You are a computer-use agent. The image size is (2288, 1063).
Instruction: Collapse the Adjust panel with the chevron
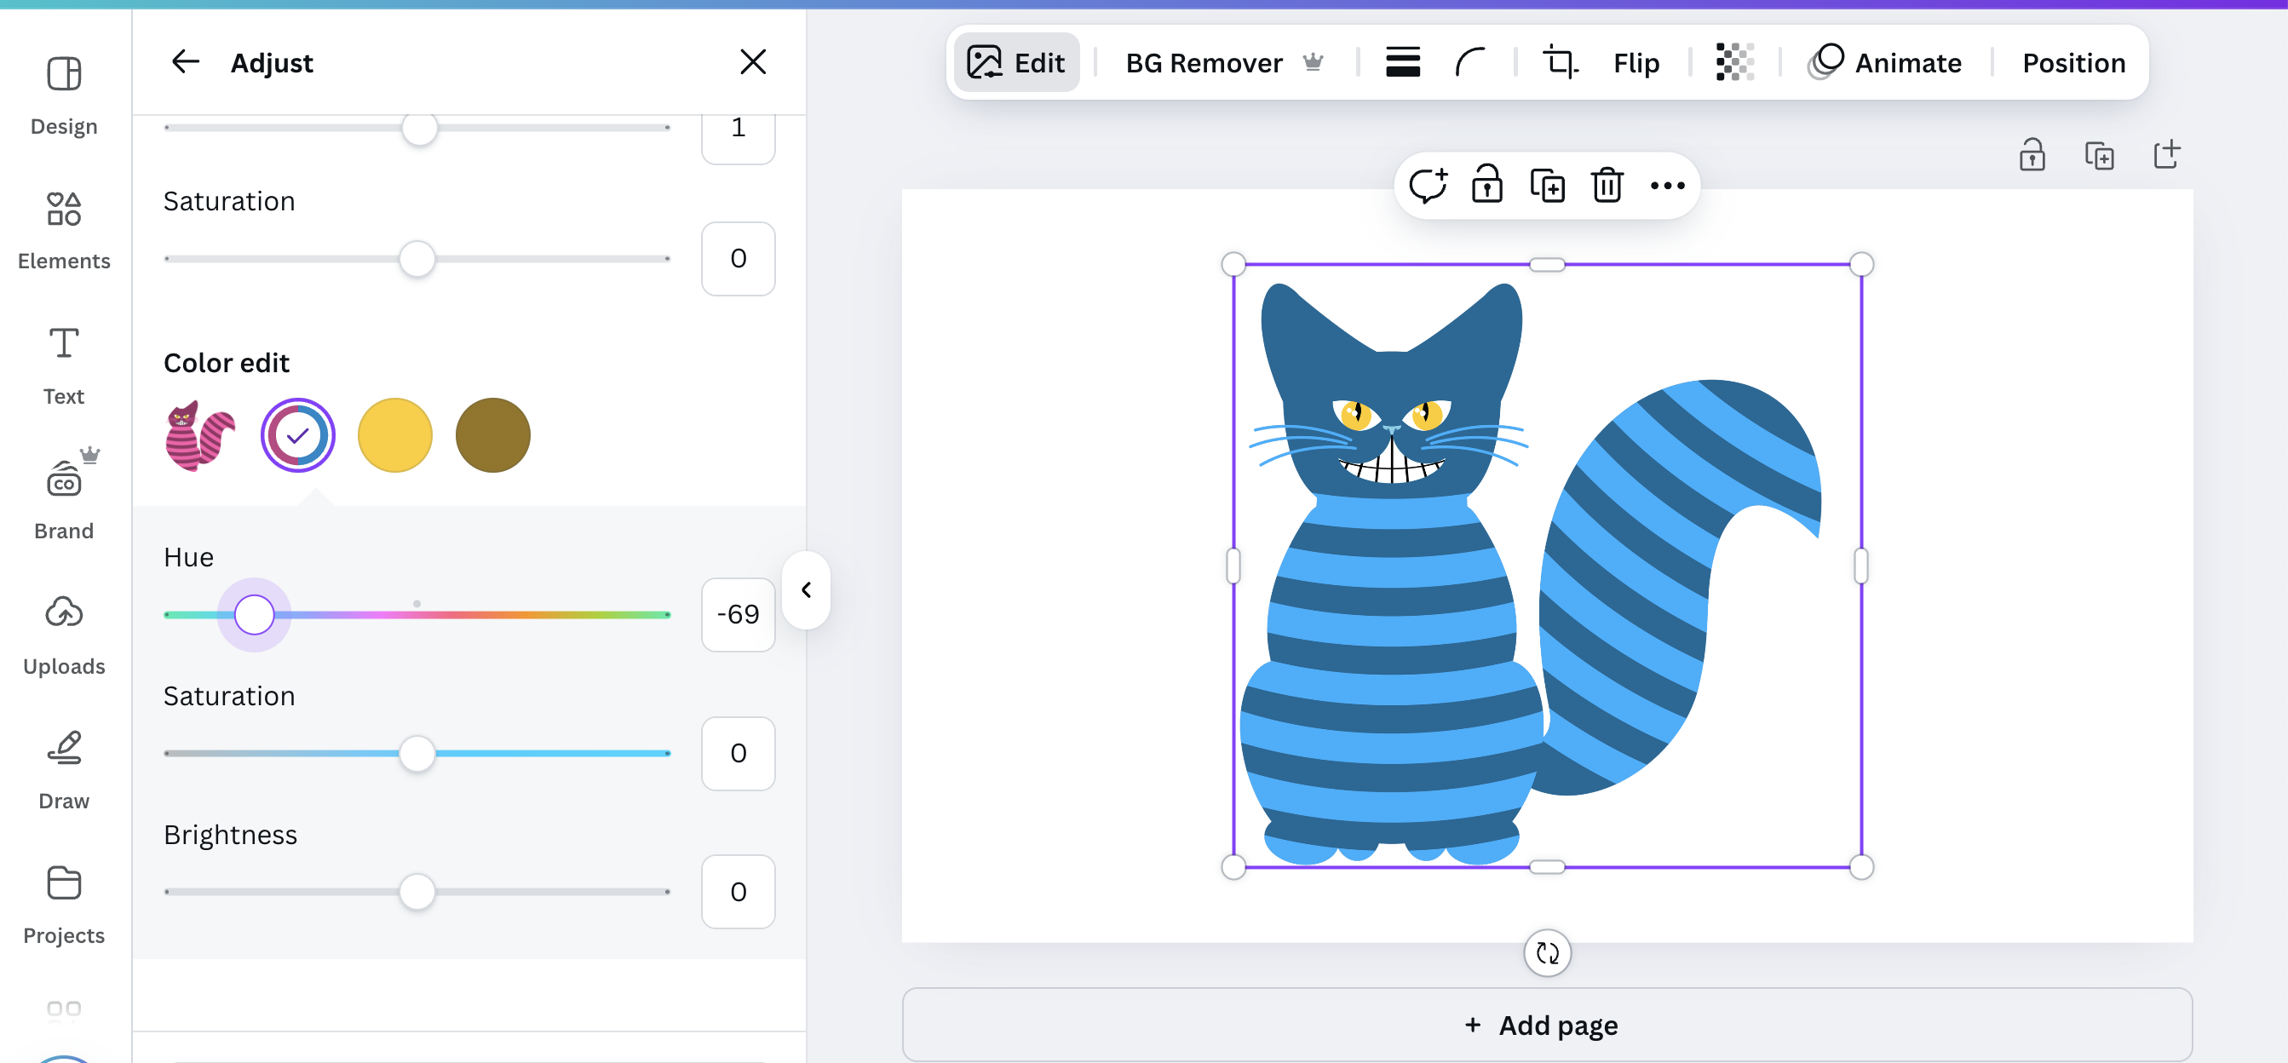click(x=807, y=589)
